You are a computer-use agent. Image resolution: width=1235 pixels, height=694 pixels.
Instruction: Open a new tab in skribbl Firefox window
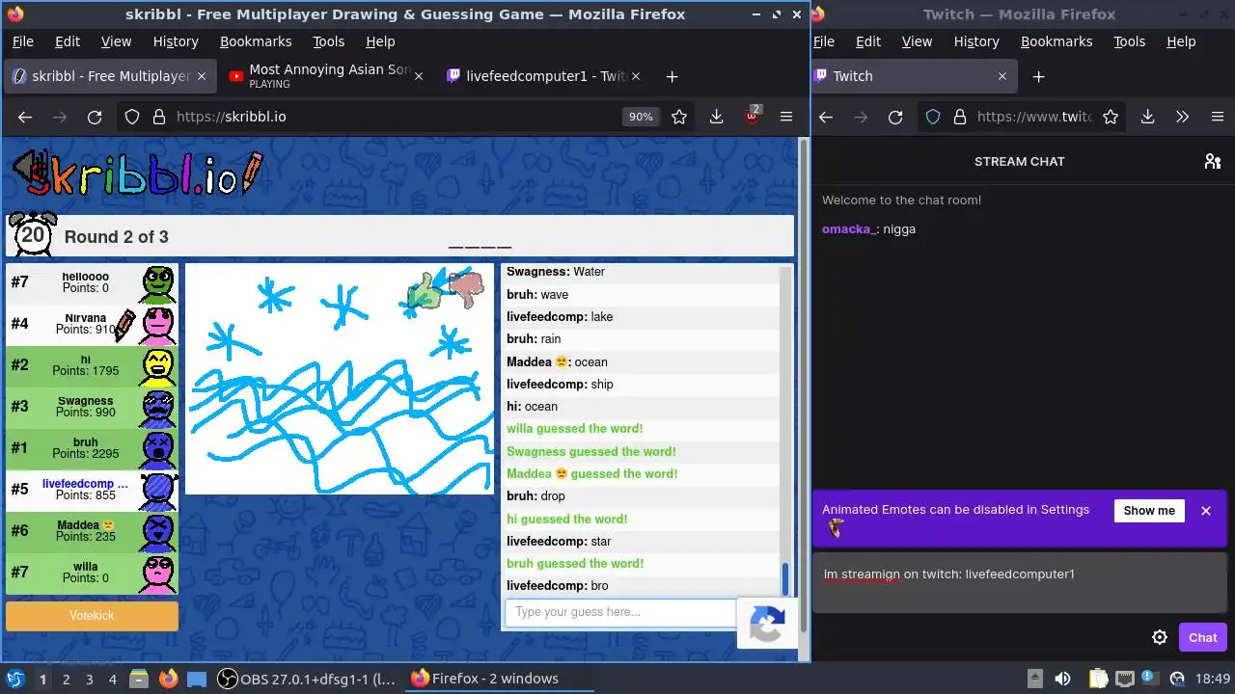672,76
